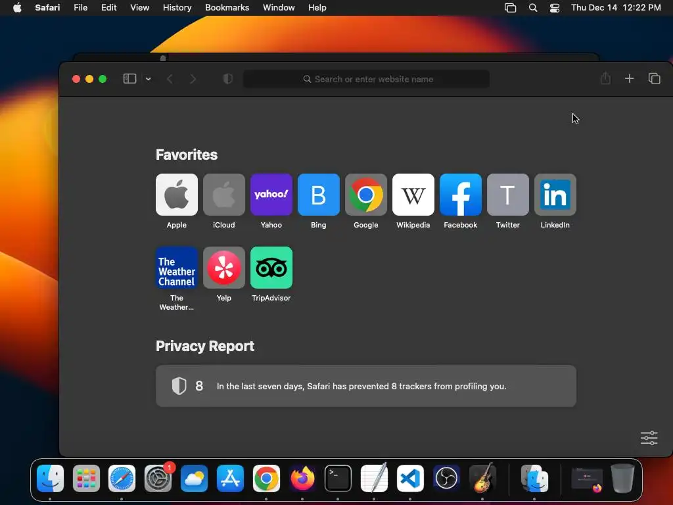Focus the Search or enter website name field
Viewport: 673px width, 505px height.
pos(366,79)
